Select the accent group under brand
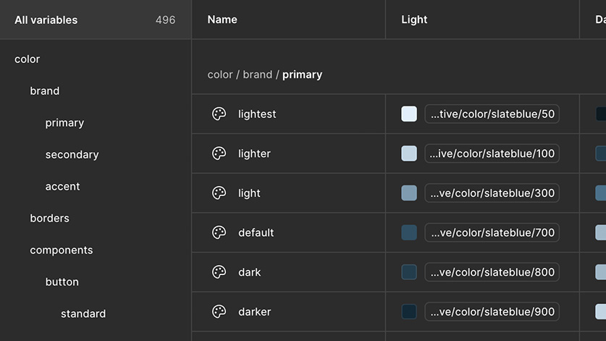This screenshot has width=606, height=341. 62,186
